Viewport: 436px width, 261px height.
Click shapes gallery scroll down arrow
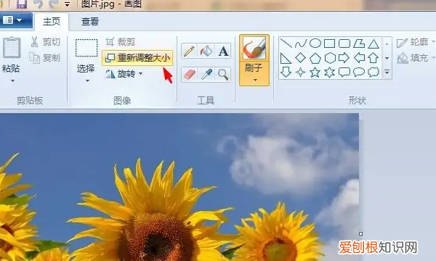coord(387,58)
